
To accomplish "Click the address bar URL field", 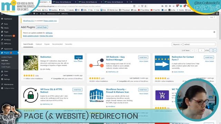I will click(x=85, y=6).
